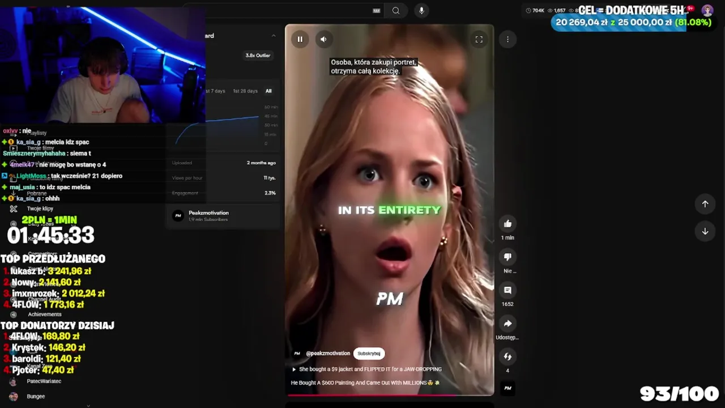Screen dimensions: 725x408
Task: Open 'Twoje klipy' in the sidebar
Action: pos(40,209)
